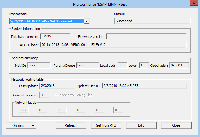The height and width of the screenshot is (137, 200).
Task: Click the Last update field
Action: point(57,86)
